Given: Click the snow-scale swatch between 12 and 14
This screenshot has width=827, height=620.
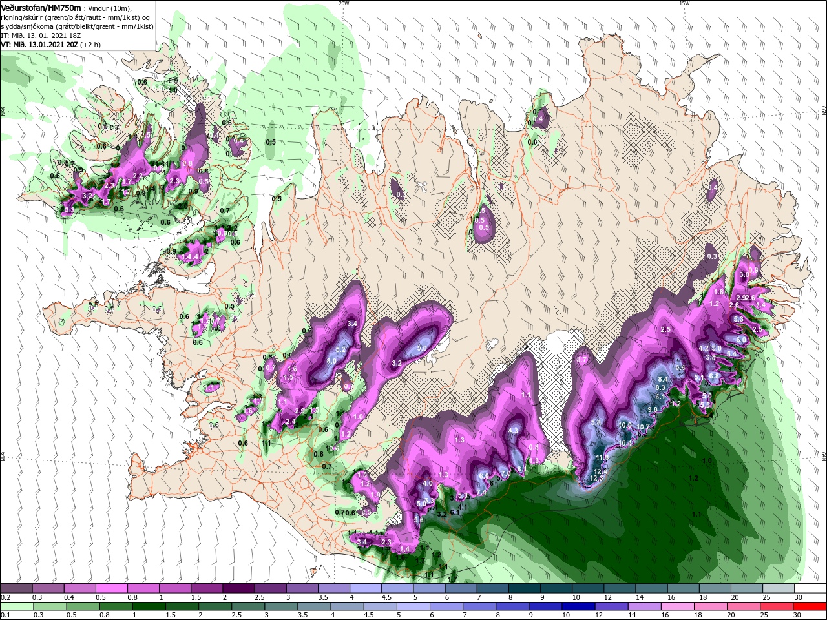Looking at the screenshot, I should tap(618, 588).
